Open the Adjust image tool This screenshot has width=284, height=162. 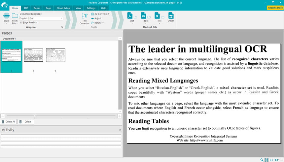pos(96,18)
